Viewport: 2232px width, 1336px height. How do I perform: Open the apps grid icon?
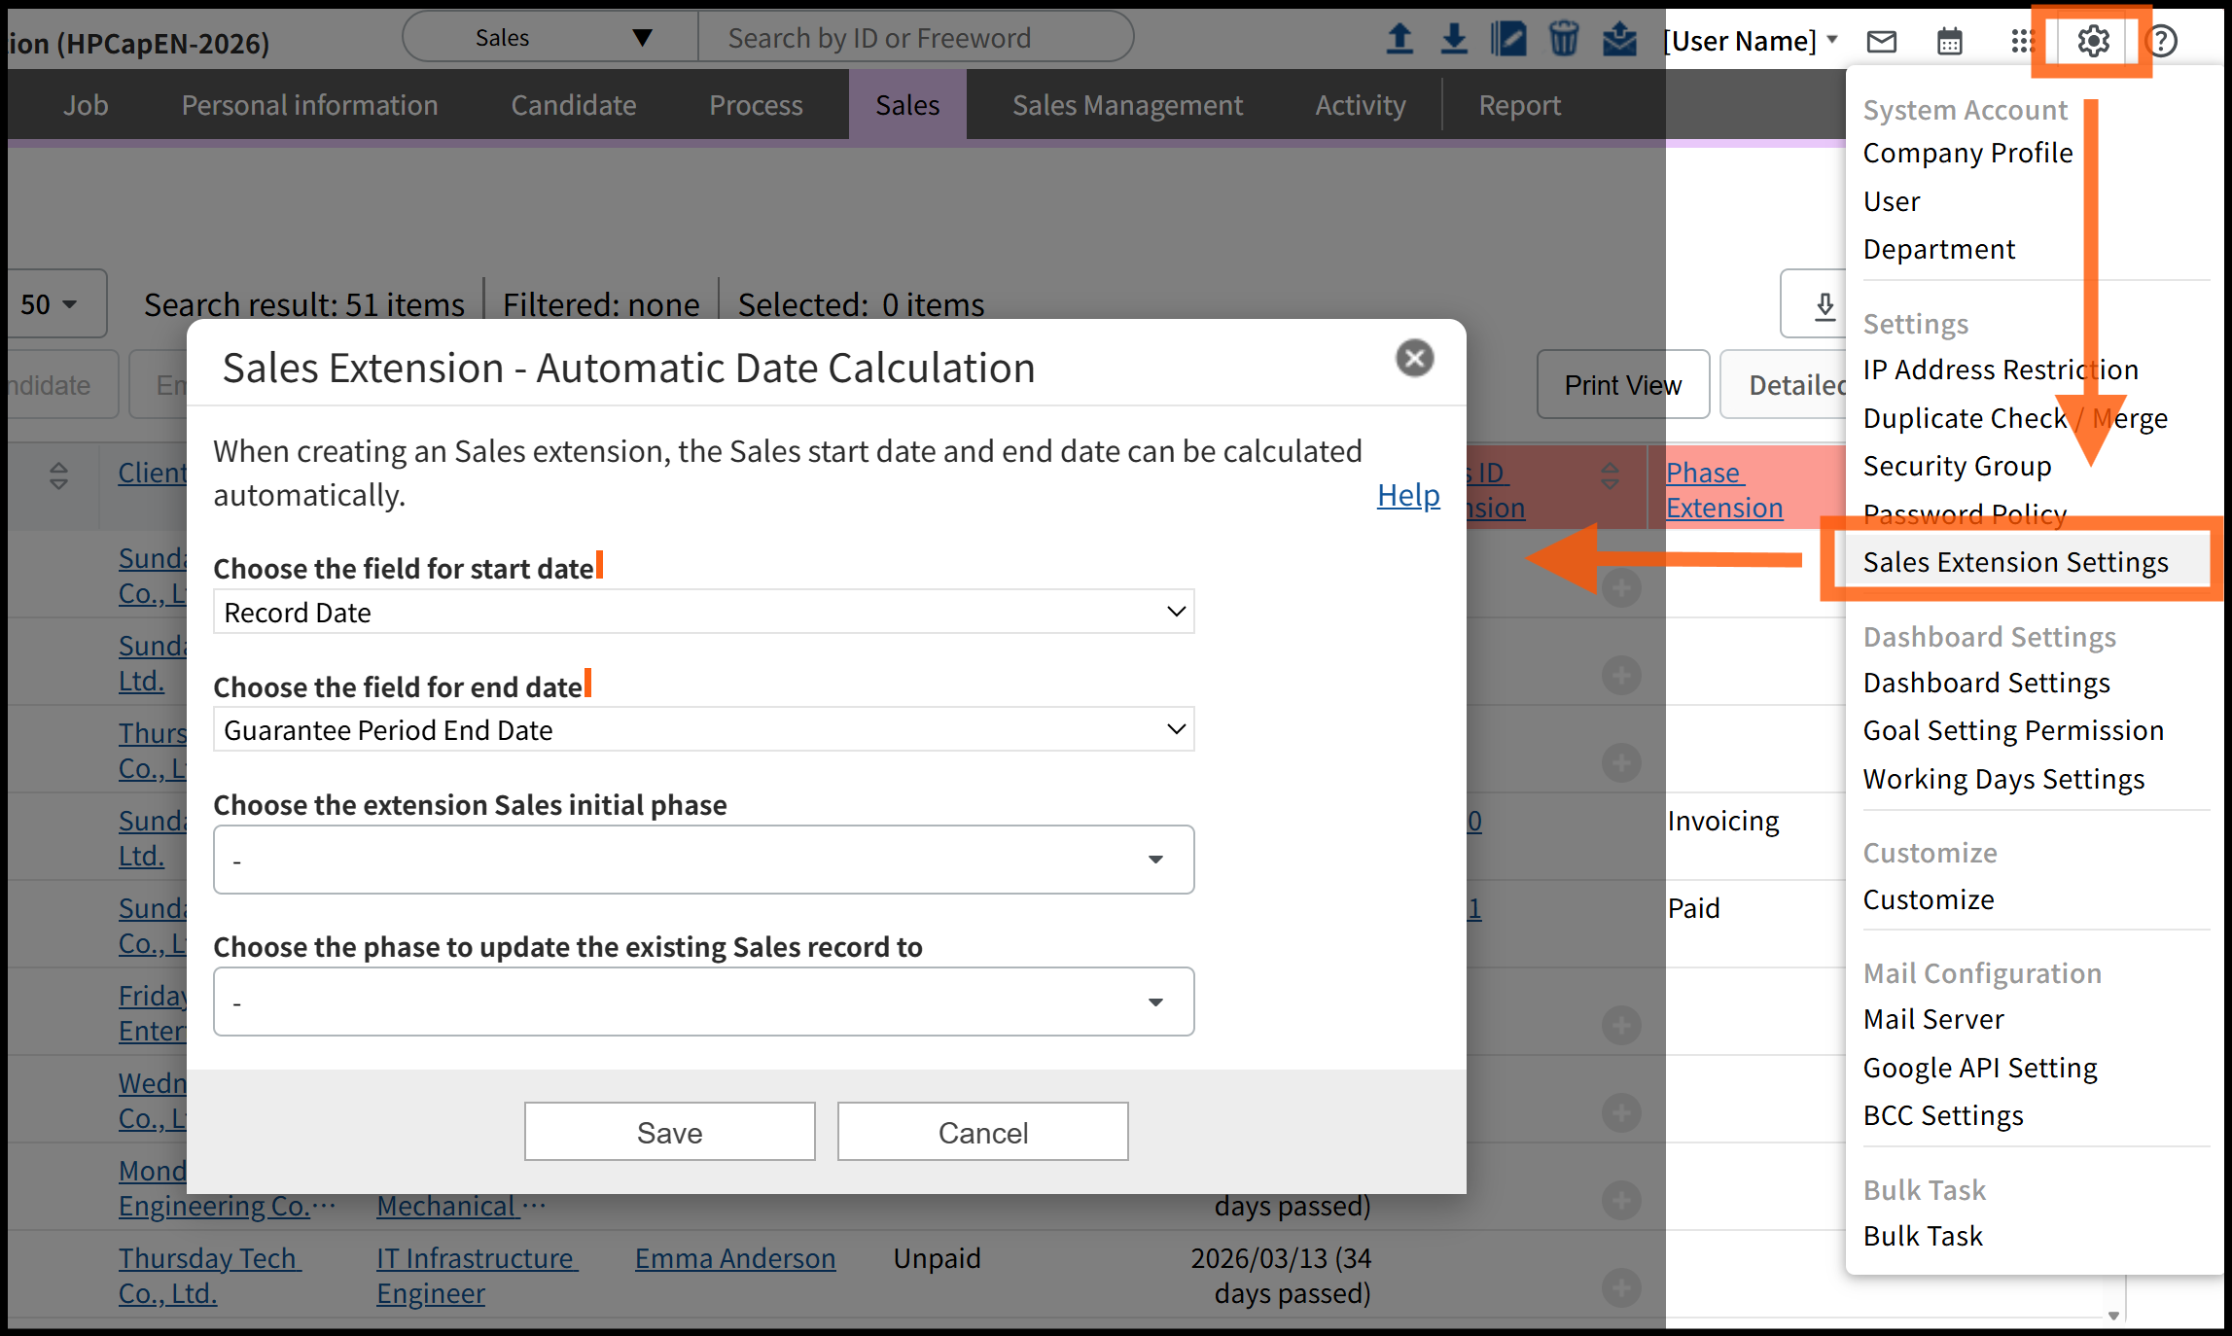click(x=2021, y=41)
